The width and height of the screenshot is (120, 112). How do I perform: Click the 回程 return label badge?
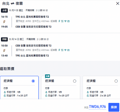tap(4, 39)
